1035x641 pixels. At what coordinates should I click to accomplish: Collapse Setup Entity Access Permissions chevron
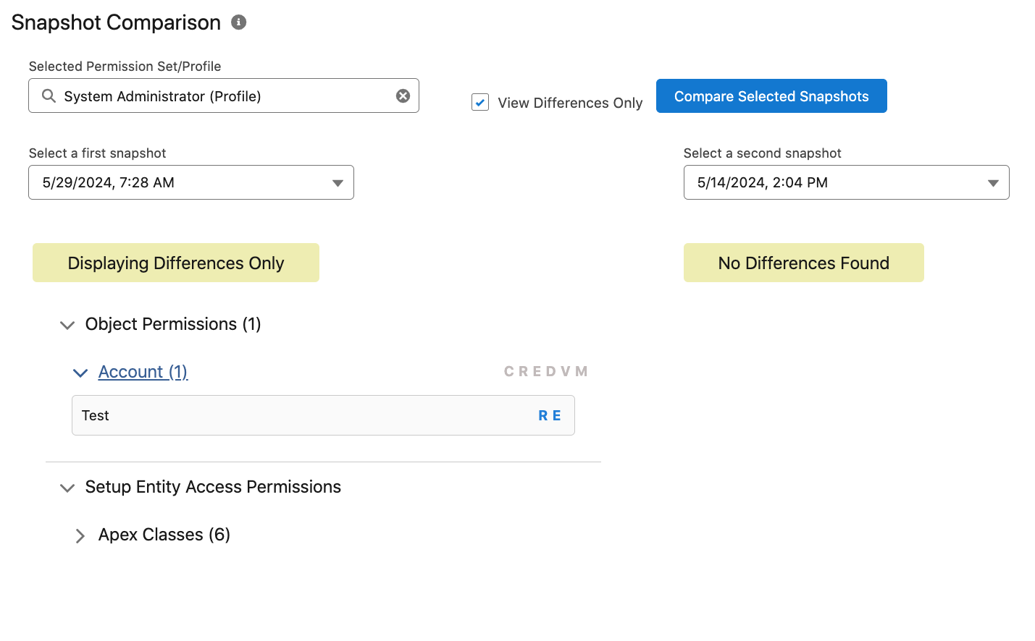click(x=67, y=488)
